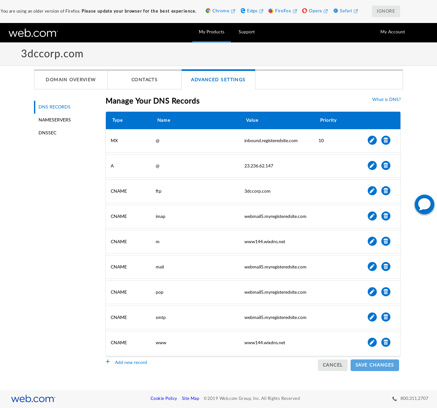Dismiss browser warning with Ignore button
The image size is (437, 408).
coord(386,11)
